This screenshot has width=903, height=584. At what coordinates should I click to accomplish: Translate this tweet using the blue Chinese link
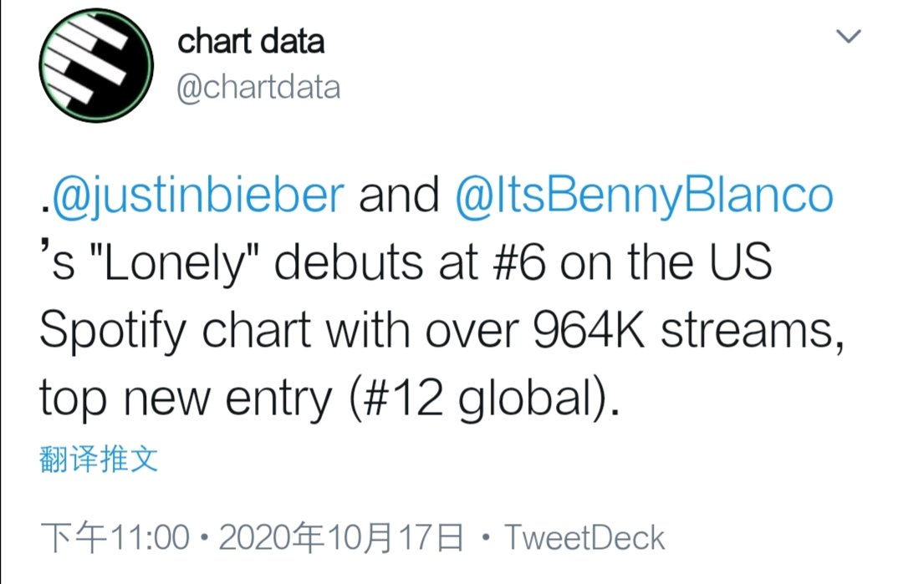click(x=99, y=460)
